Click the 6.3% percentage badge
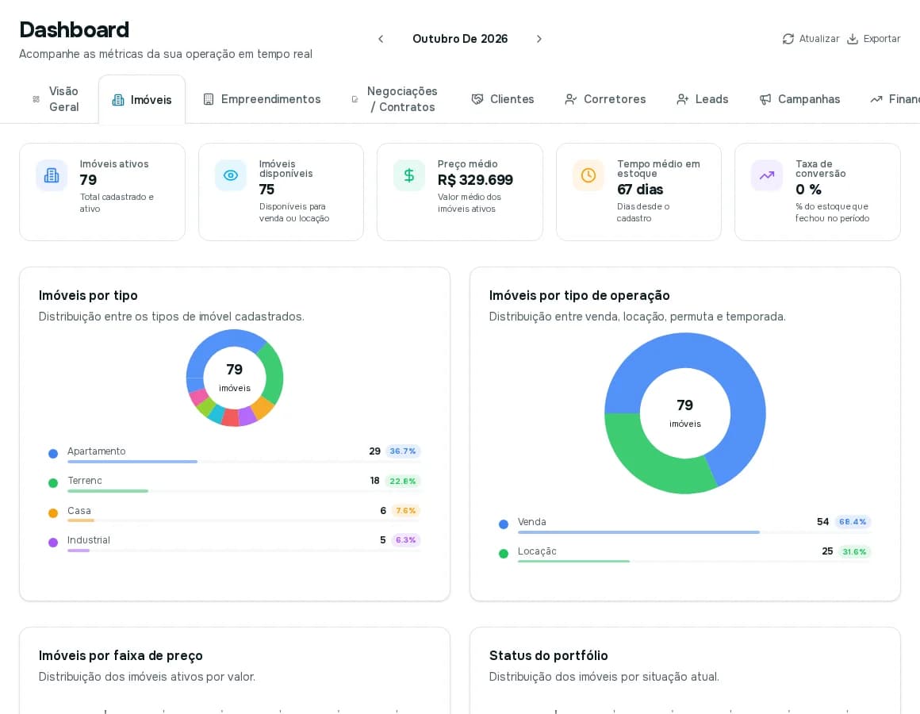The height and width of the screenshot is (714, 920). point(405,539)
